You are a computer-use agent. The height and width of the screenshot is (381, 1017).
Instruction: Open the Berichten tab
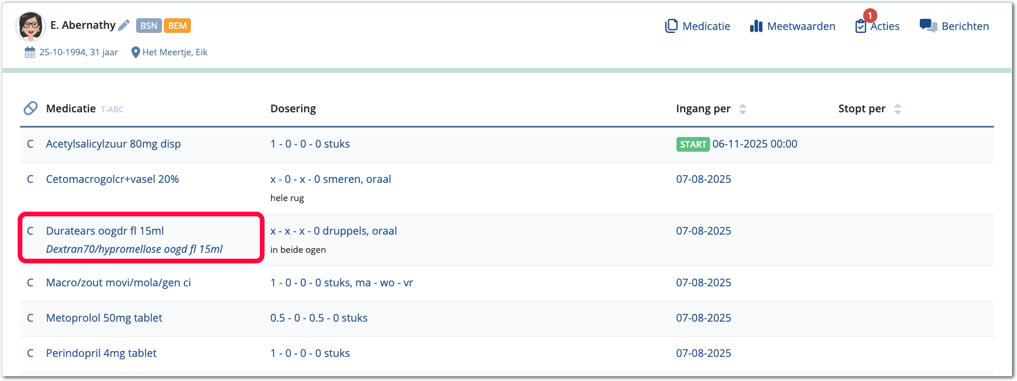(965, 26)
